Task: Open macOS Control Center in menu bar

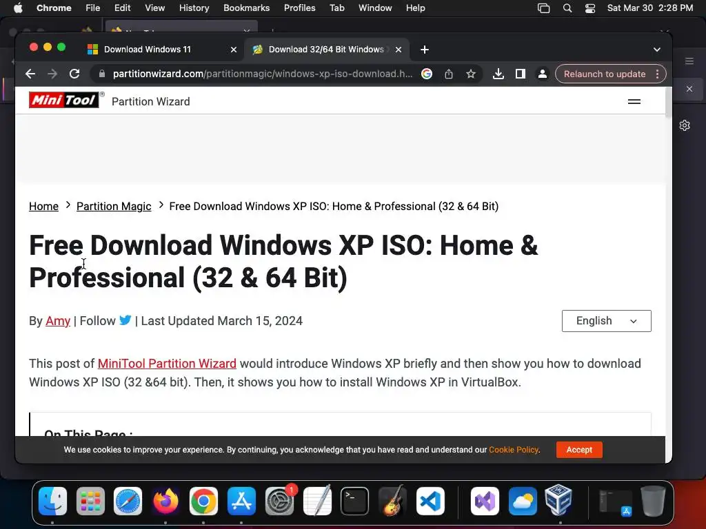Action: point(590,8)
